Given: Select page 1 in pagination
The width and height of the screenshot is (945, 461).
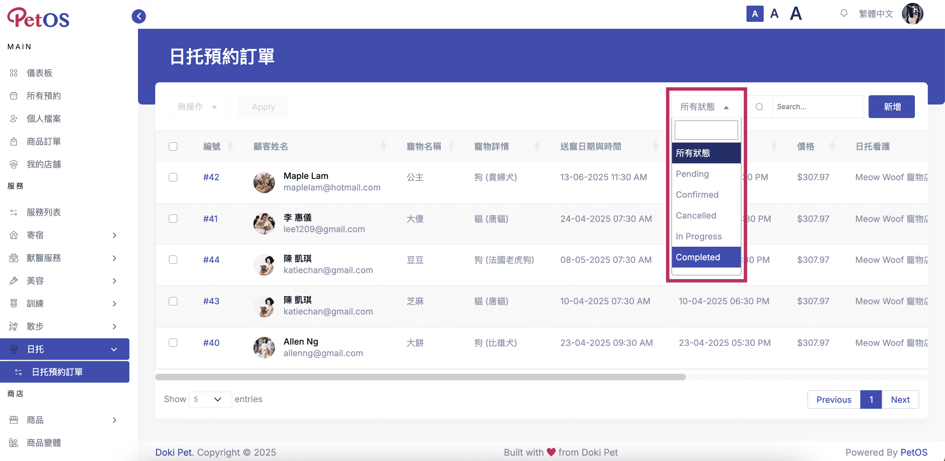Looking at the screenshot, I should click(871, 399).
